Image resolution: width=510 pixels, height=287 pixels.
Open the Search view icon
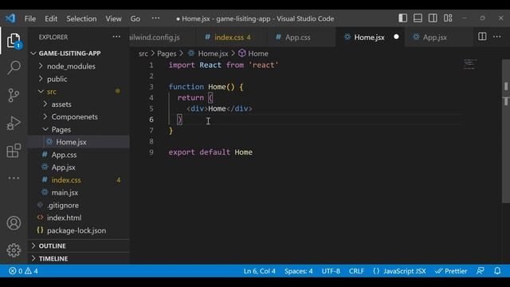(14, 68)
